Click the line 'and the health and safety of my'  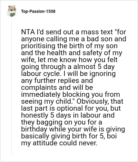pyautogui.click(x=71, y=53)
